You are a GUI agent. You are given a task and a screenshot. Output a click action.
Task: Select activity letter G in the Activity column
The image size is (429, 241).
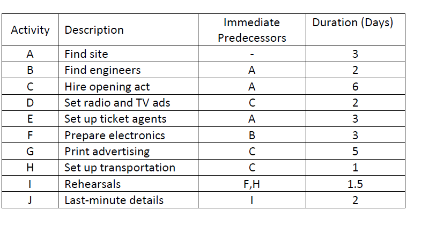30,152
